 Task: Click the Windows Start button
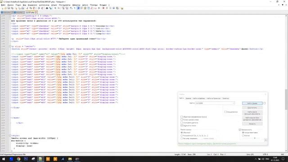4,159
